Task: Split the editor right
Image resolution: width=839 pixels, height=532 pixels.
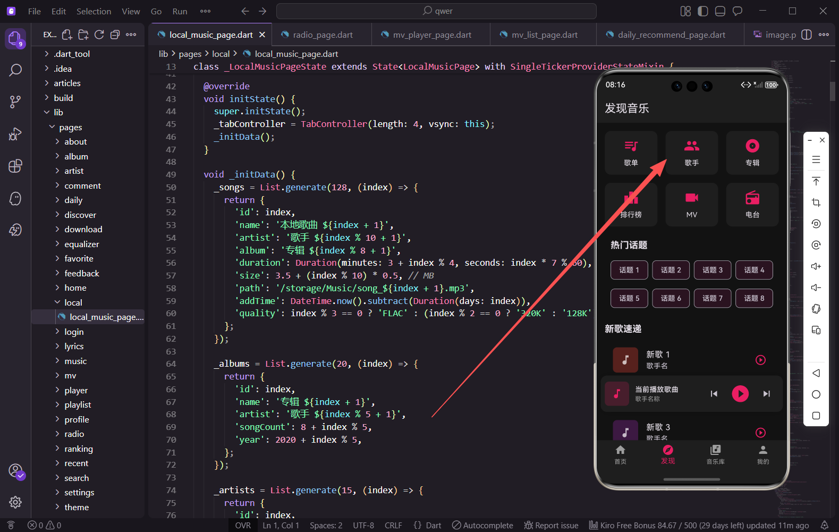Action: point(807,35)
